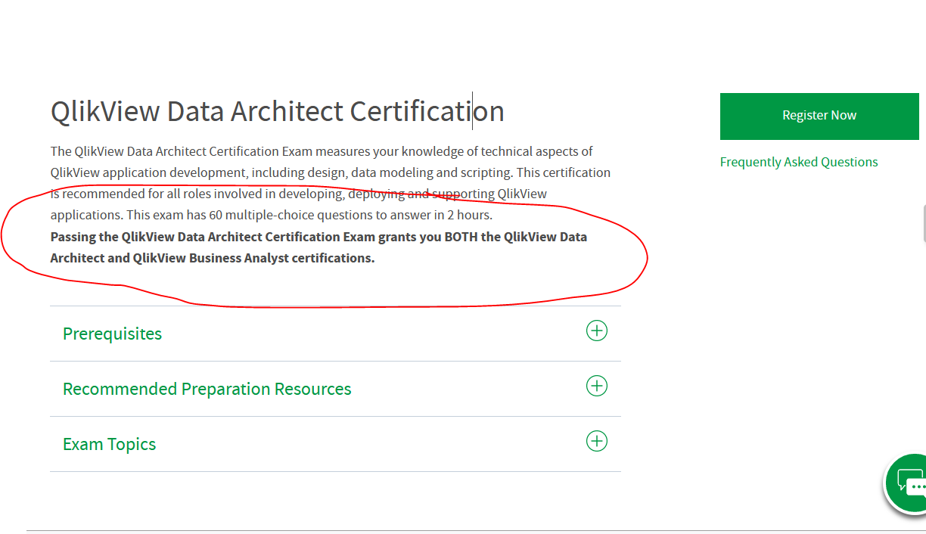This screenshot has width=926, height=534.
Task: Click the scrollbar handle on the right edge
Action: point(924,223)
